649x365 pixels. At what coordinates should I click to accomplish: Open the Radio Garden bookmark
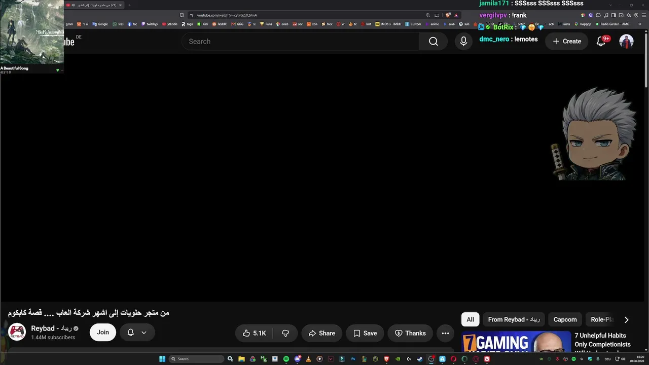612,24
